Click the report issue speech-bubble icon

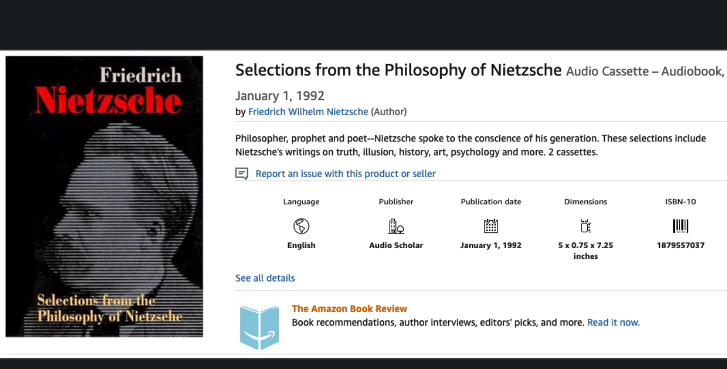coord(242,173)
